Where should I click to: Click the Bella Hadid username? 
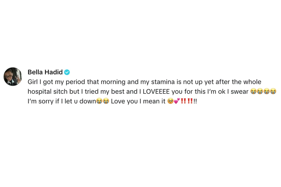[45, 72]
